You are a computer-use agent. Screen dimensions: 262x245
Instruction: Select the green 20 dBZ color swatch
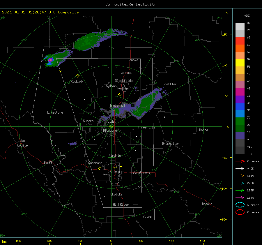coord(240,121)
